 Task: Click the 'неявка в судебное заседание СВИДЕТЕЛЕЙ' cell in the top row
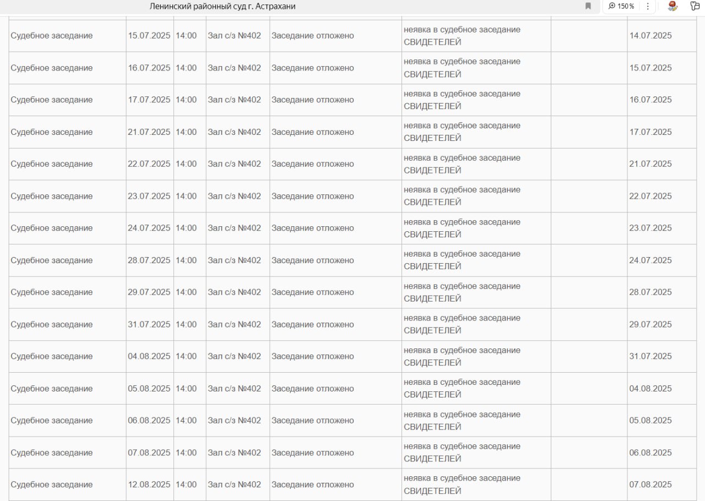tap(462, 36)
